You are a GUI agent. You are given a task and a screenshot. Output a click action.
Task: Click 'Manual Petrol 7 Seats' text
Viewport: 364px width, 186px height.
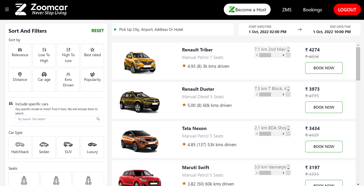point(203,57)
